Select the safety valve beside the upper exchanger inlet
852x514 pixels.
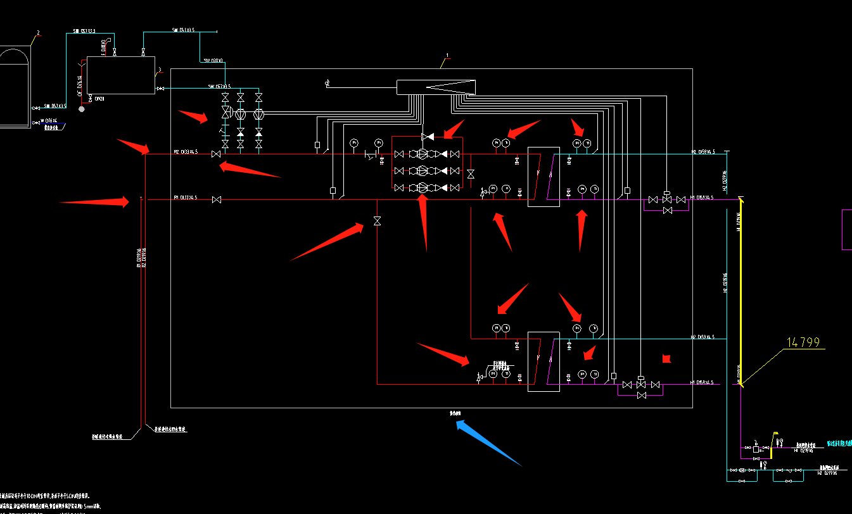point(483,192)
